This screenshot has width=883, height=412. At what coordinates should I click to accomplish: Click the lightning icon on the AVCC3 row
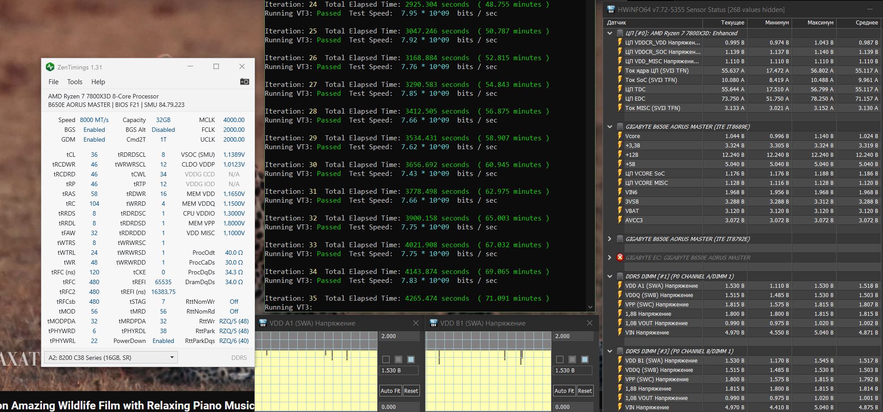[x=620, y=220]
